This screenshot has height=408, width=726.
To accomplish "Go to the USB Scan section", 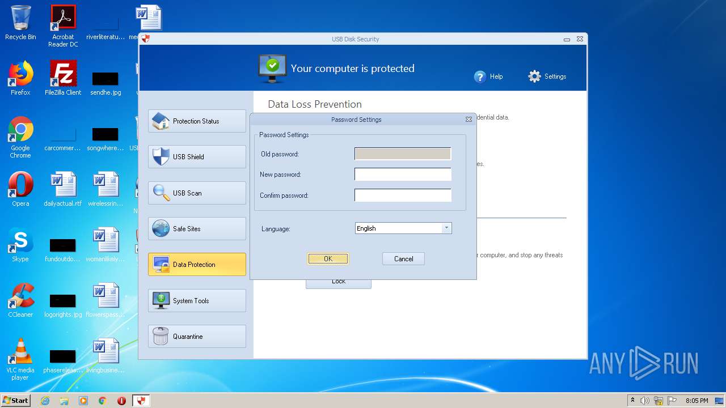I will point(197,193).
